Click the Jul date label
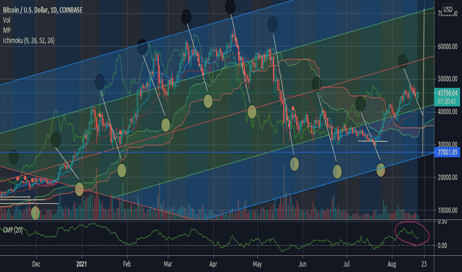Screen dimensions: 462x272 pyautogui.click(x=346, y=264)
